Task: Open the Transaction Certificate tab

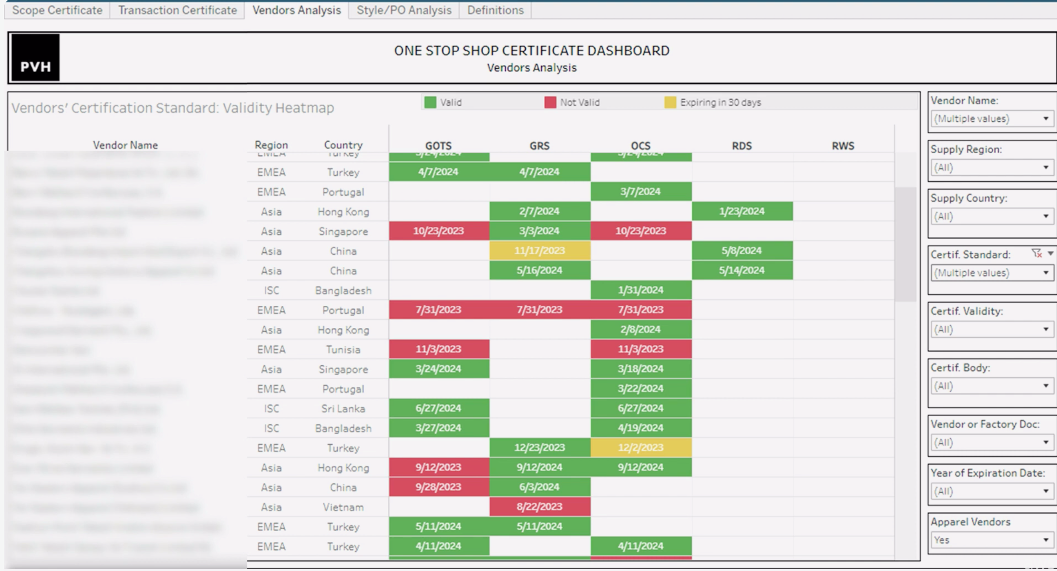Action: click(x=177, y=10)
